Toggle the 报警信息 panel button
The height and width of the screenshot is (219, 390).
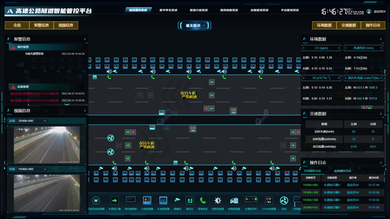pyautogui.click(x=41, y=25)
